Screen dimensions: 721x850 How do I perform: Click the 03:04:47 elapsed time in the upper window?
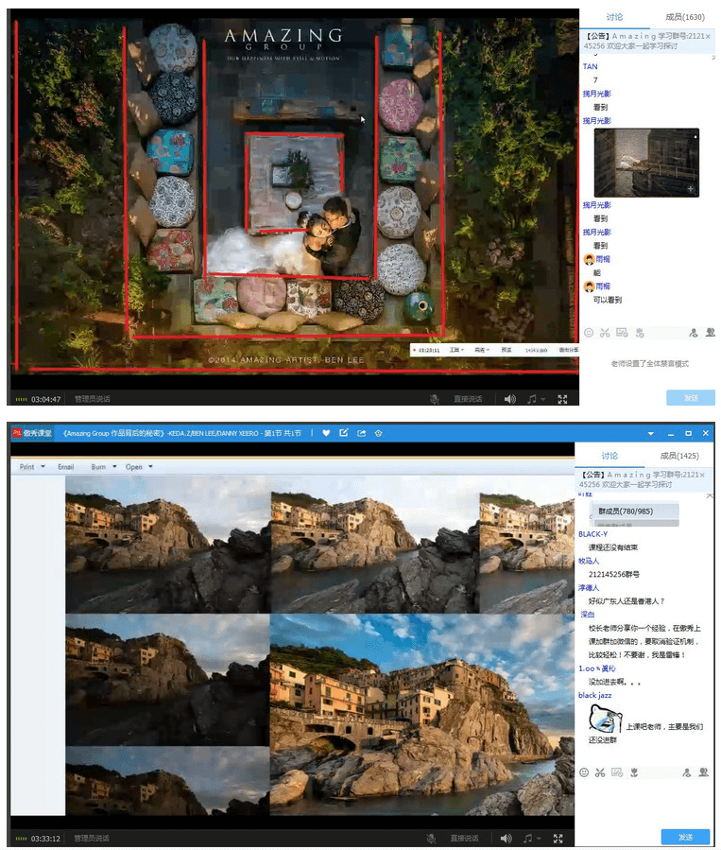pyautogui.click(x=45, y=400)
